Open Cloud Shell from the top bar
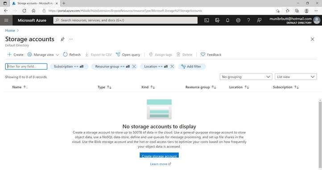 point(206,20)
